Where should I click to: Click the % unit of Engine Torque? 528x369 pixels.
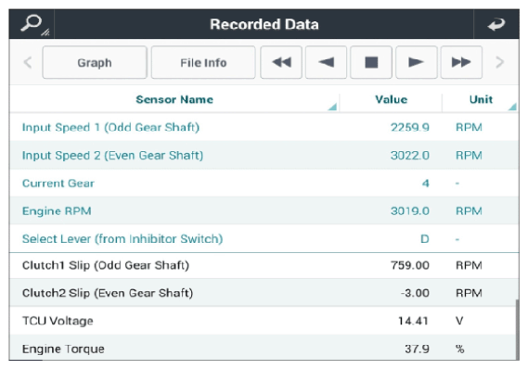click(460, 349)
